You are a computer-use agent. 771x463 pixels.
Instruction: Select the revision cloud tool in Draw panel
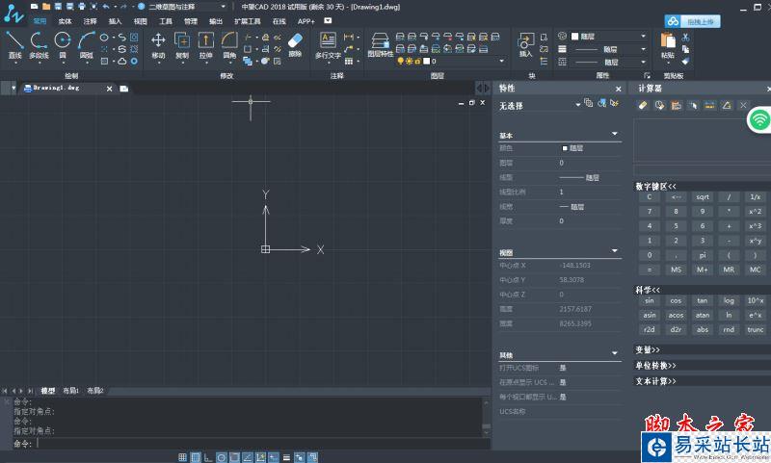(122, 61)
